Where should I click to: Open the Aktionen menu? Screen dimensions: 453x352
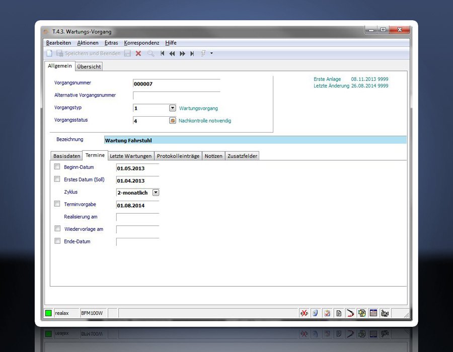tap(88, 43)
